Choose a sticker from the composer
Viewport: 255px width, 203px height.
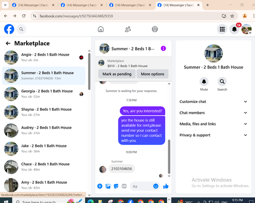pyautogui.click(x=116, y=186)
